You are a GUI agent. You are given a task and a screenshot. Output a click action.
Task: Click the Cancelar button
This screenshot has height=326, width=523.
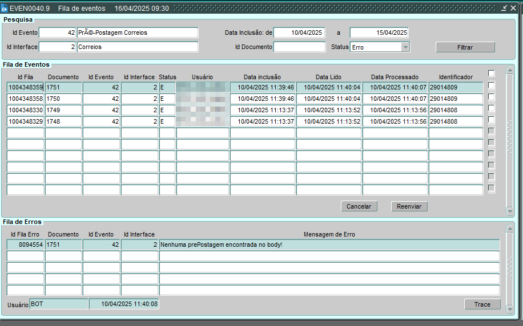[359, 206]
